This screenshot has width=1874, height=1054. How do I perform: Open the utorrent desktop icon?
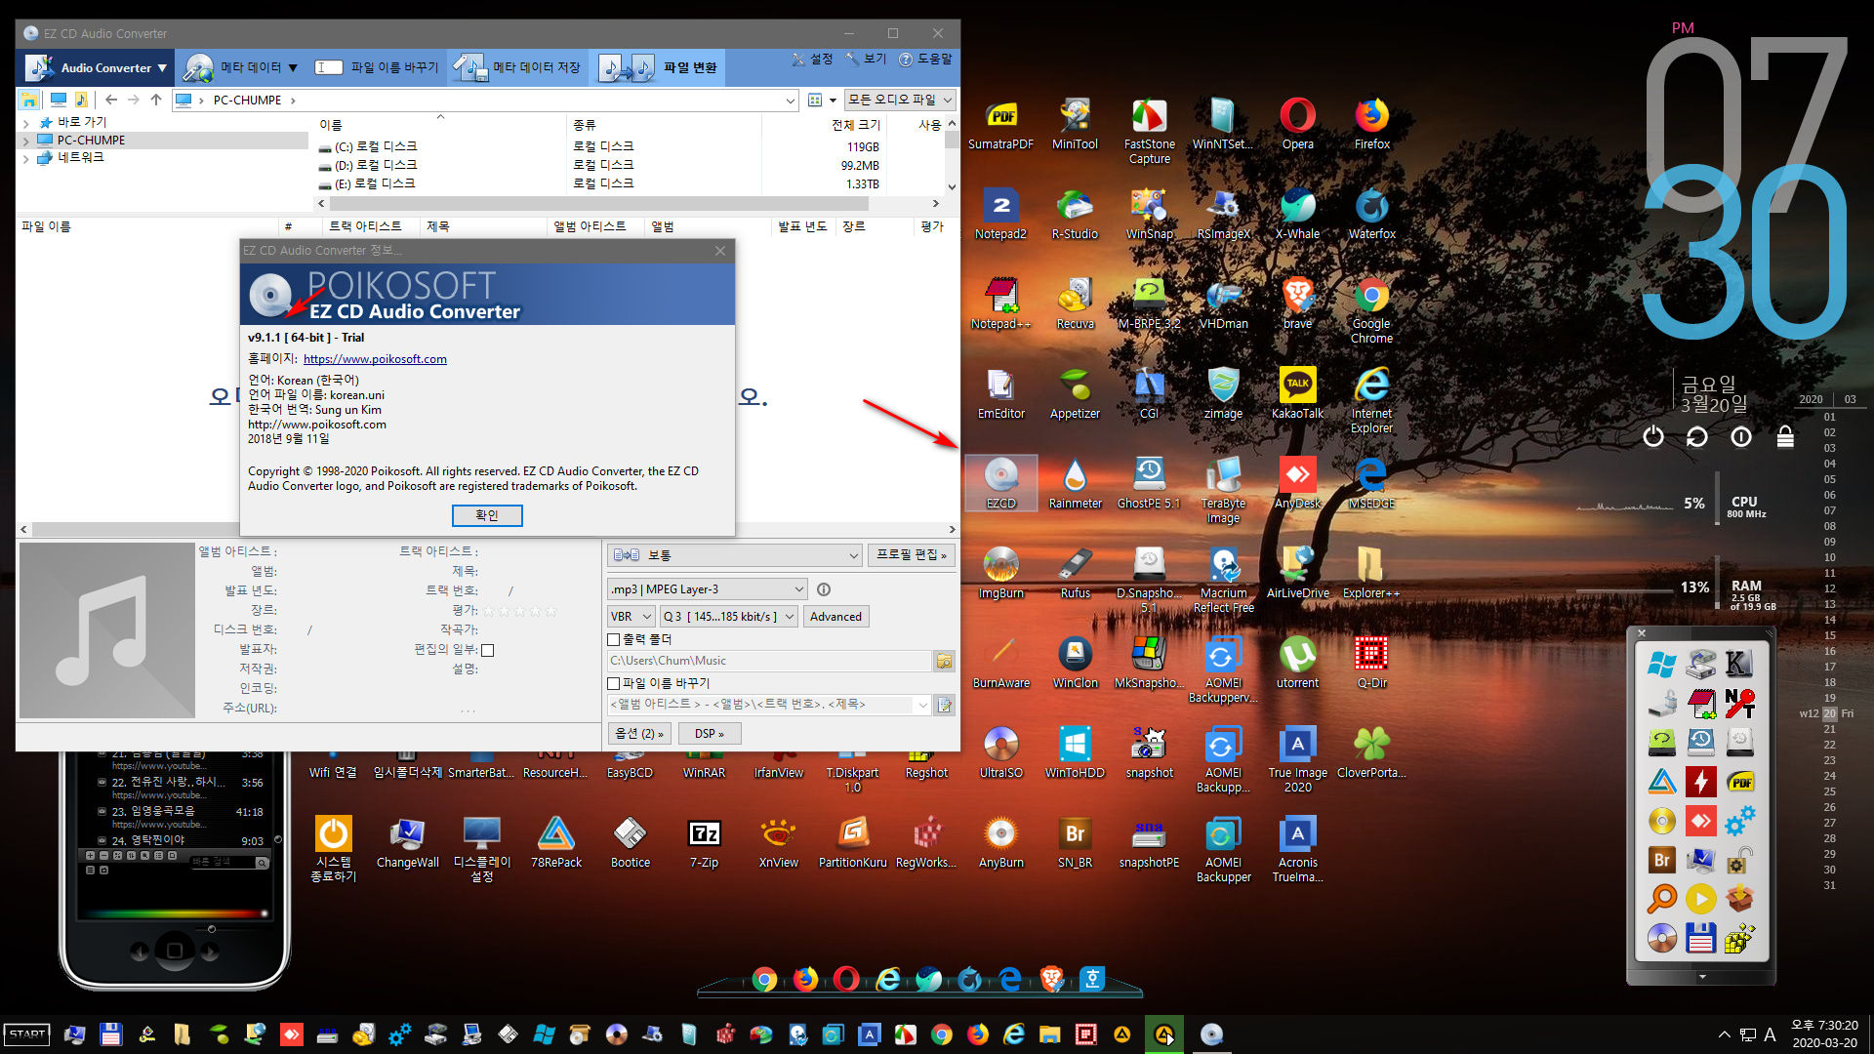click(1297, 664)
